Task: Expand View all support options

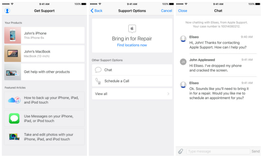Action: 132,94
